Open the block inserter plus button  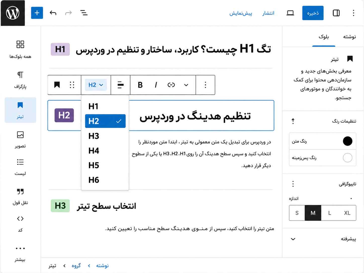pyautogui.click(x=37, y=13)
